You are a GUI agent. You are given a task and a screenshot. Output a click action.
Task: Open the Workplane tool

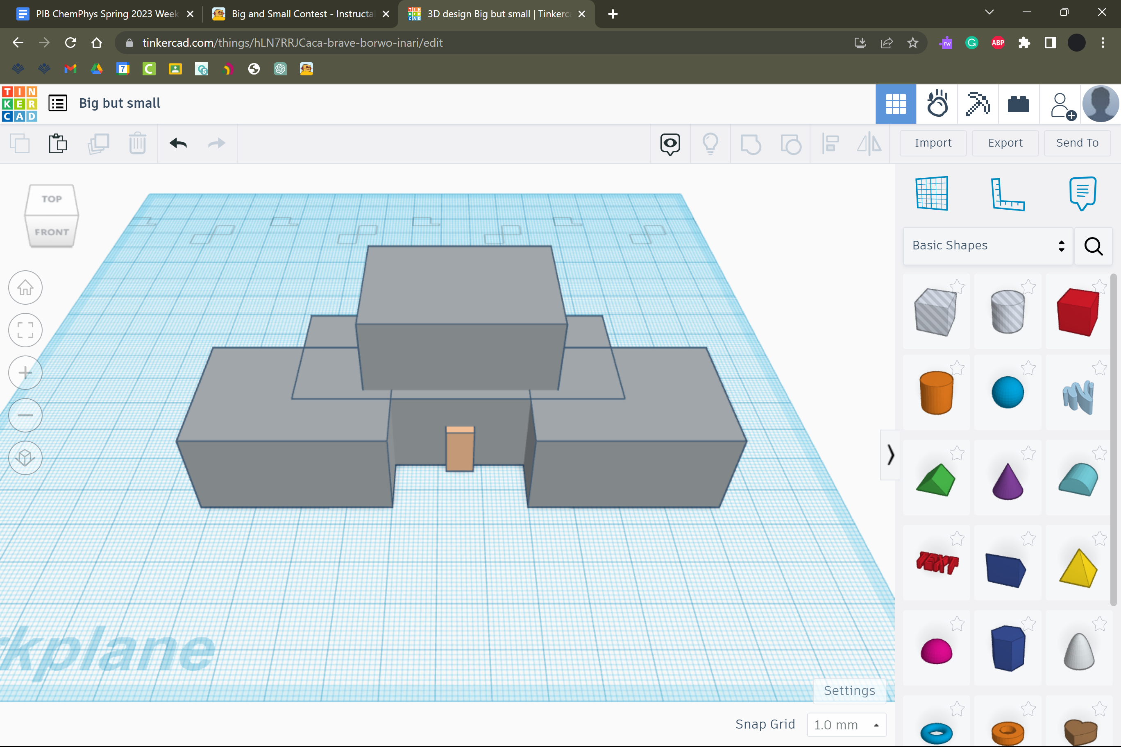(x=932, y=193)
